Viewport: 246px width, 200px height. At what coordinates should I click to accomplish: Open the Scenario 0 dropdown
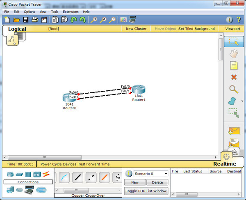[151, 174]
